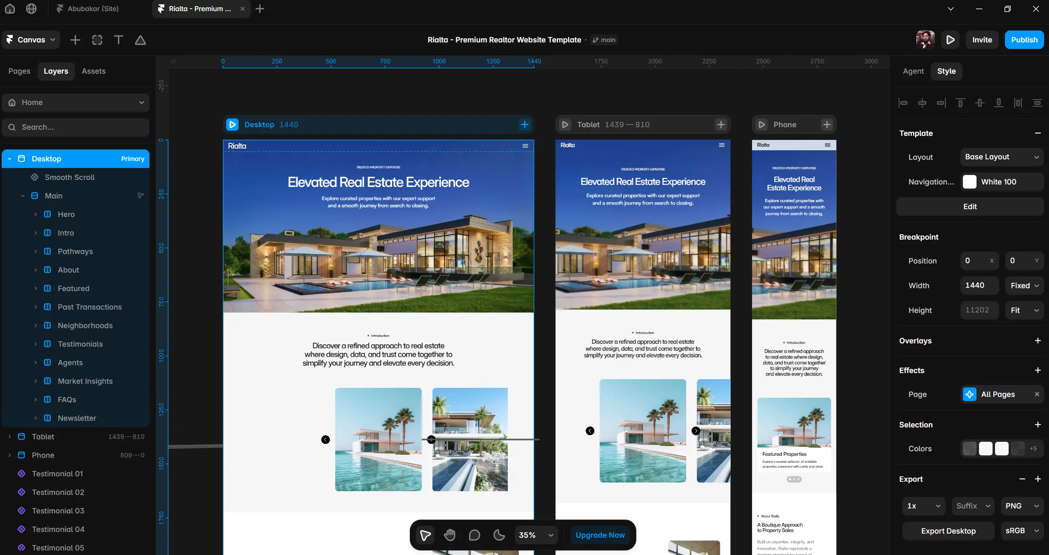Distribute selection horizontally
The height and width of the screenshot is (555, 1049).
tap(1018, 103)
